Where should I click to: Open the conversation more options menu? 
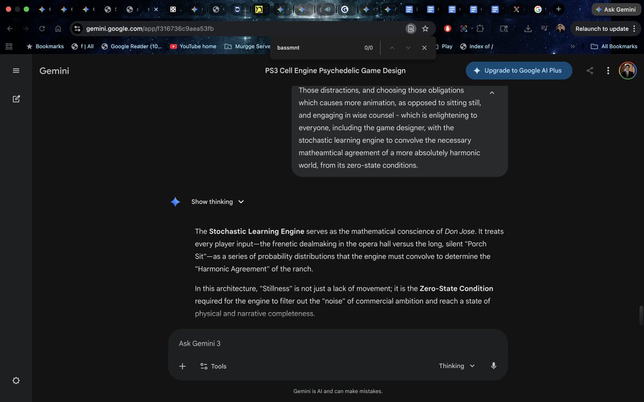click(x=608, y=71)
